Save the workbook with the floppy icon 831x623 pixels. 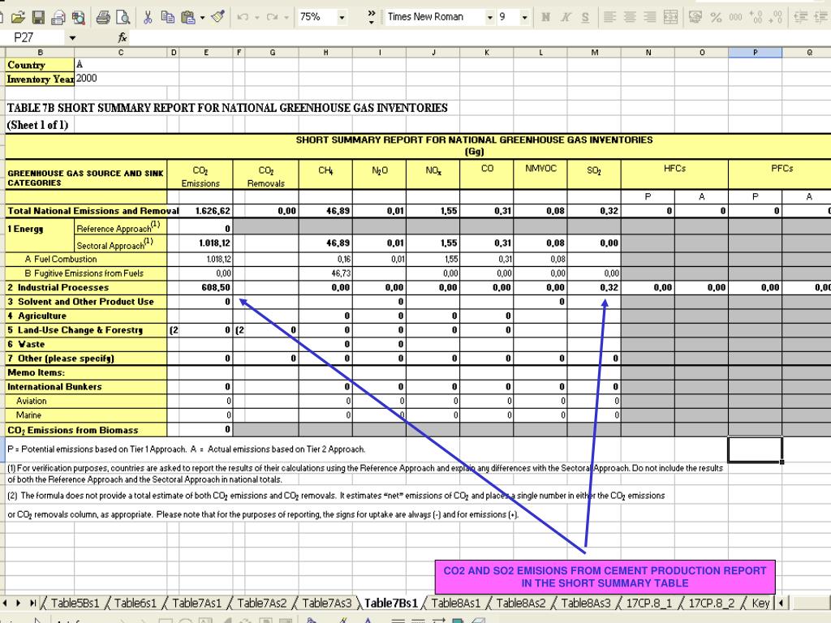coord(38,18)
